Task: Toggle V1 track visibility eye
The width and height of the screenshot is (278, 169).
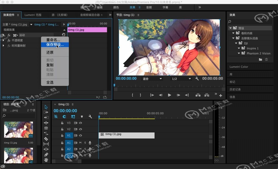Action: pyautogui.click(x=80, y=136)
